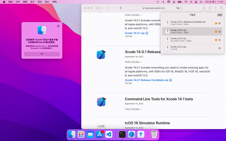Open the Safari sidebar toggle button

coord(98,8)
